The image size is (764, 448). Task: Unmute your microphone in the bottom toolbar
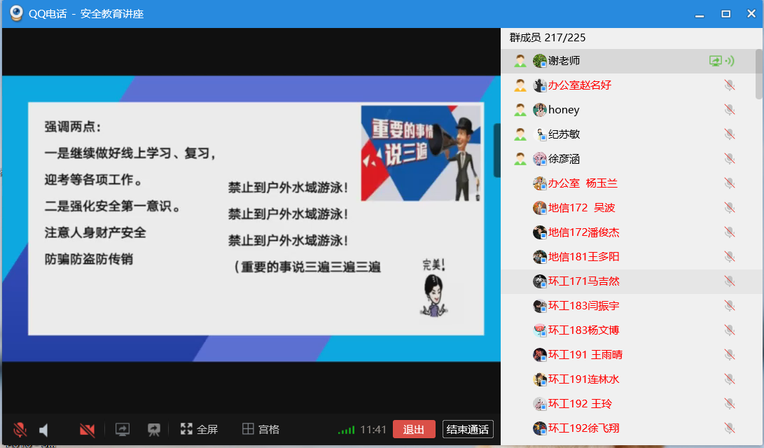tap(20, 429)
